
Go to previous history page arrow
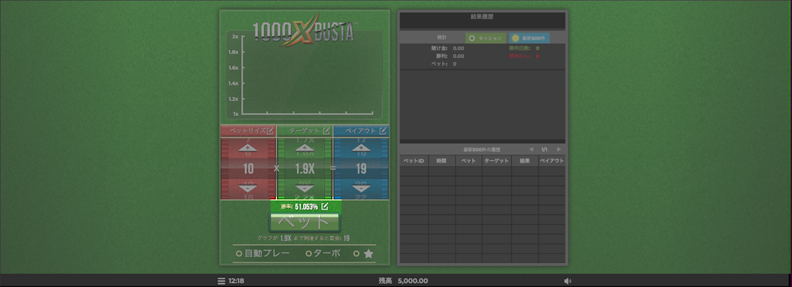531,149
